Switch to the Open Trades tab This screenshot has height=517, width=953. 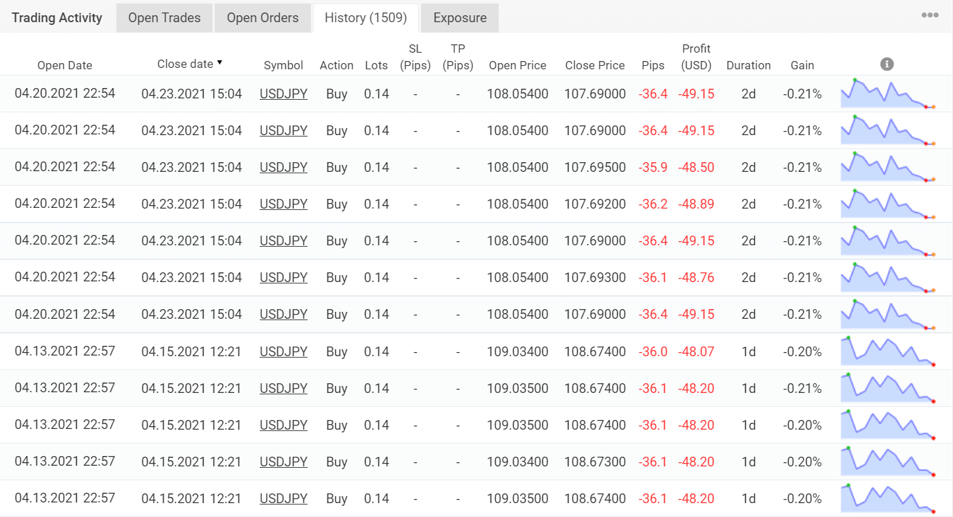163,17
